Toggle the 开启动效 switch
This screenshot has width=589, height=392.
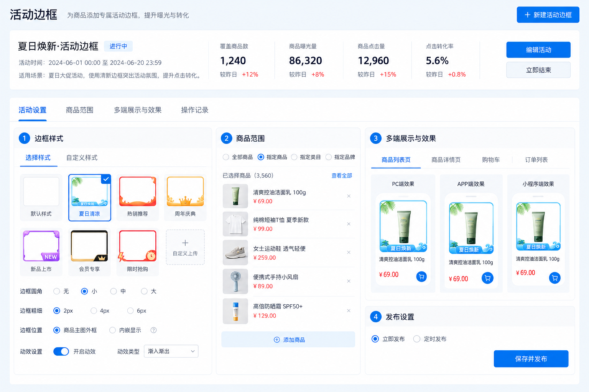[x=61, y=351]
